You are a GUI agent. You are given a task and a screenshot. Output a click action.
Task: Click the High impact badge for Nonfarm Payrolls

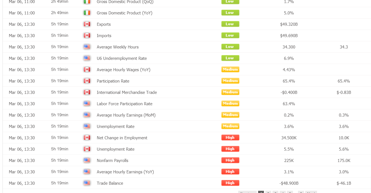230,160
